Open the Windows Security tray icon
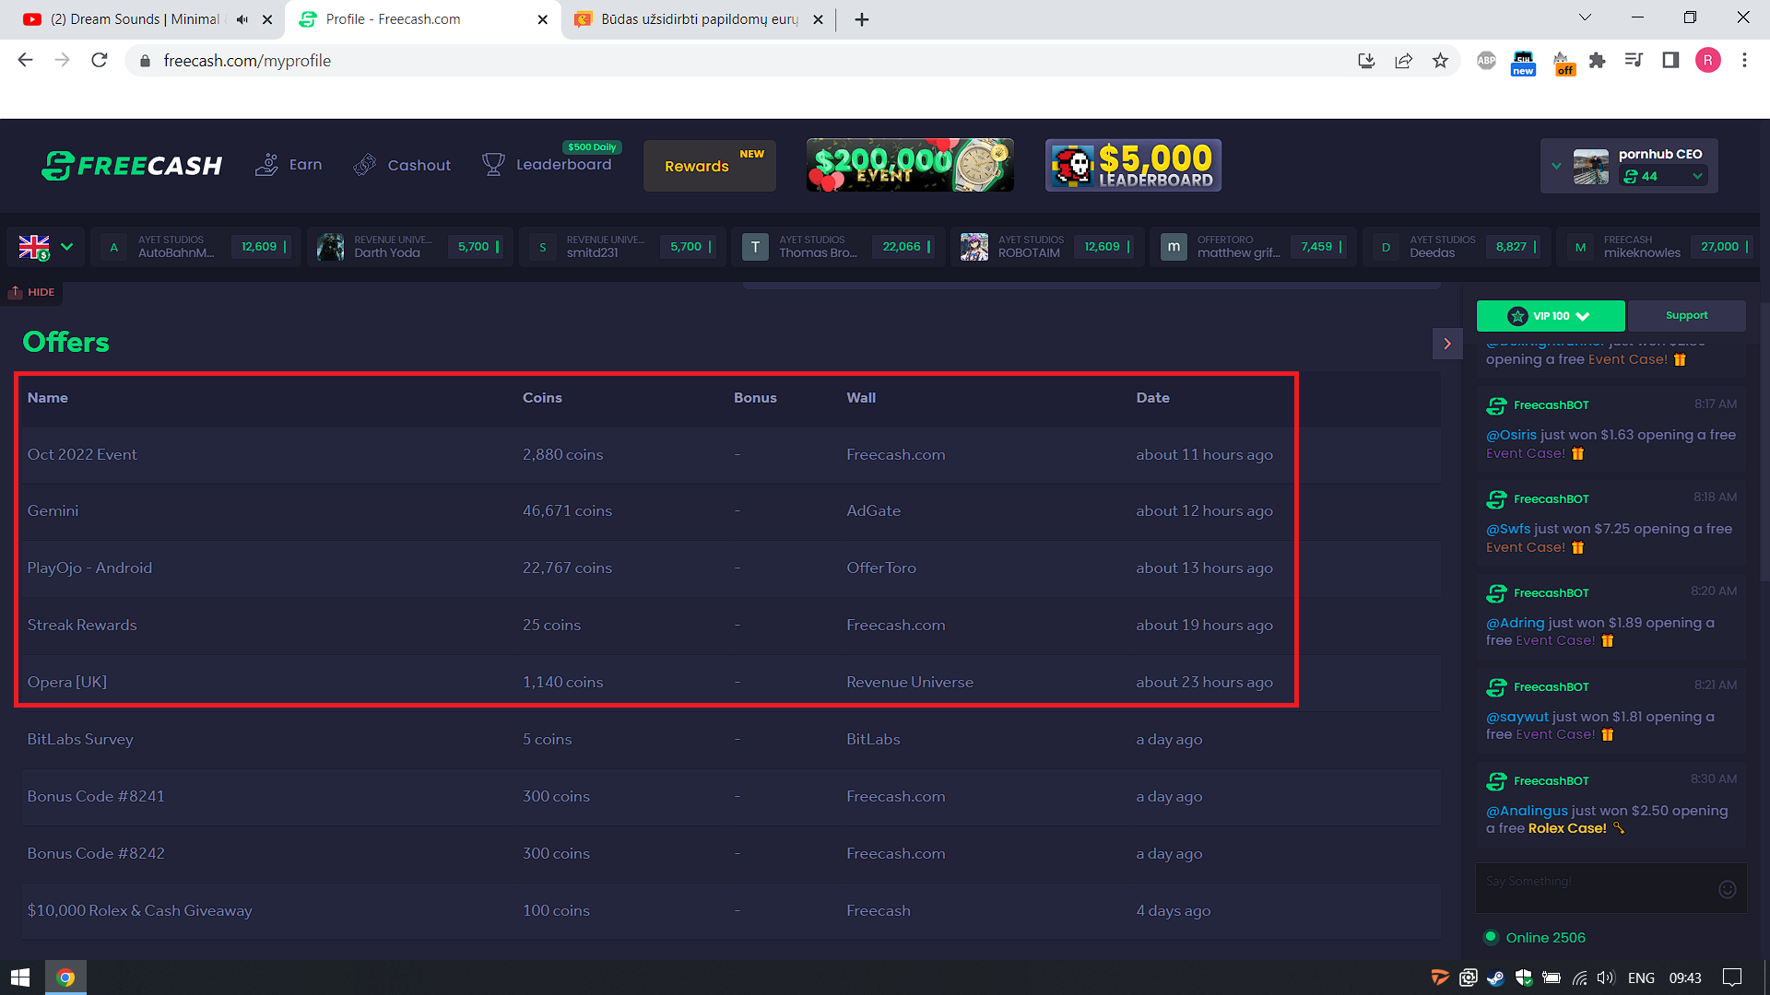 tap(1523, 977)
